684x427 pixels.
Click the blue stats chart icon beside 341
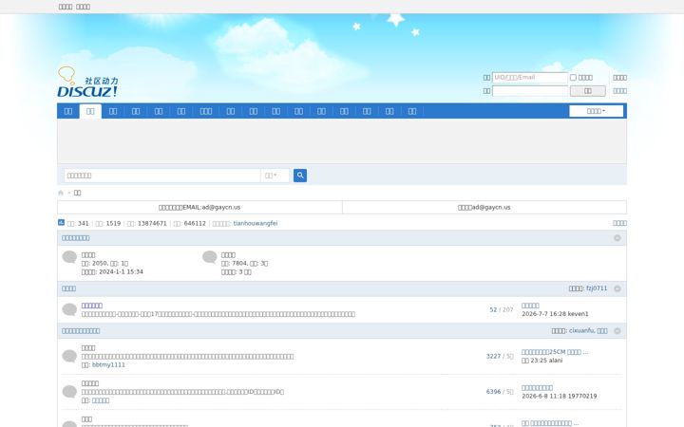click(x=61, y=223)
